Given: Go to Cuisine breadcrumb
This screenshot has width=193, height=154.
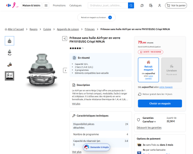Looking at the screenshot, I should (47, 29).
